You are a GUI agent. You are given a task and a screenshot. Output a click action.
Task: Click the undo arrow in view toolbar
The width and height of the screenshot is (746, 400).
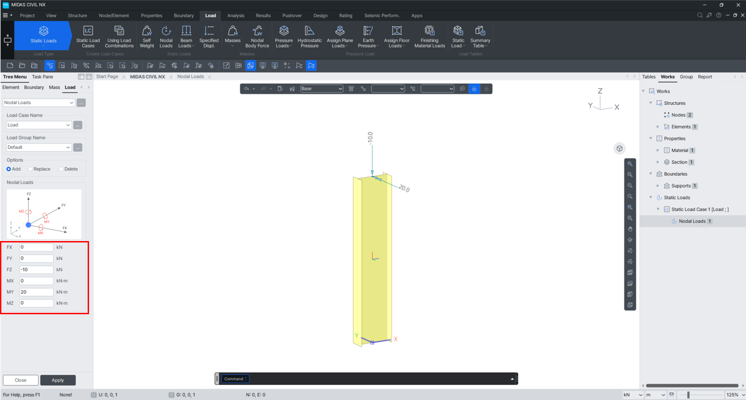click(246, 88)
